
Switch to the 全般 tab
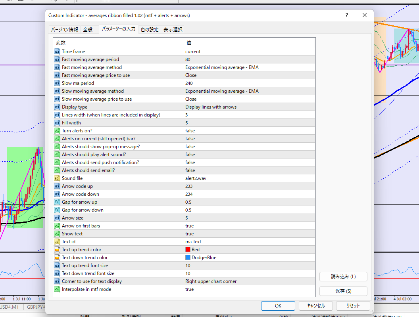88,29
